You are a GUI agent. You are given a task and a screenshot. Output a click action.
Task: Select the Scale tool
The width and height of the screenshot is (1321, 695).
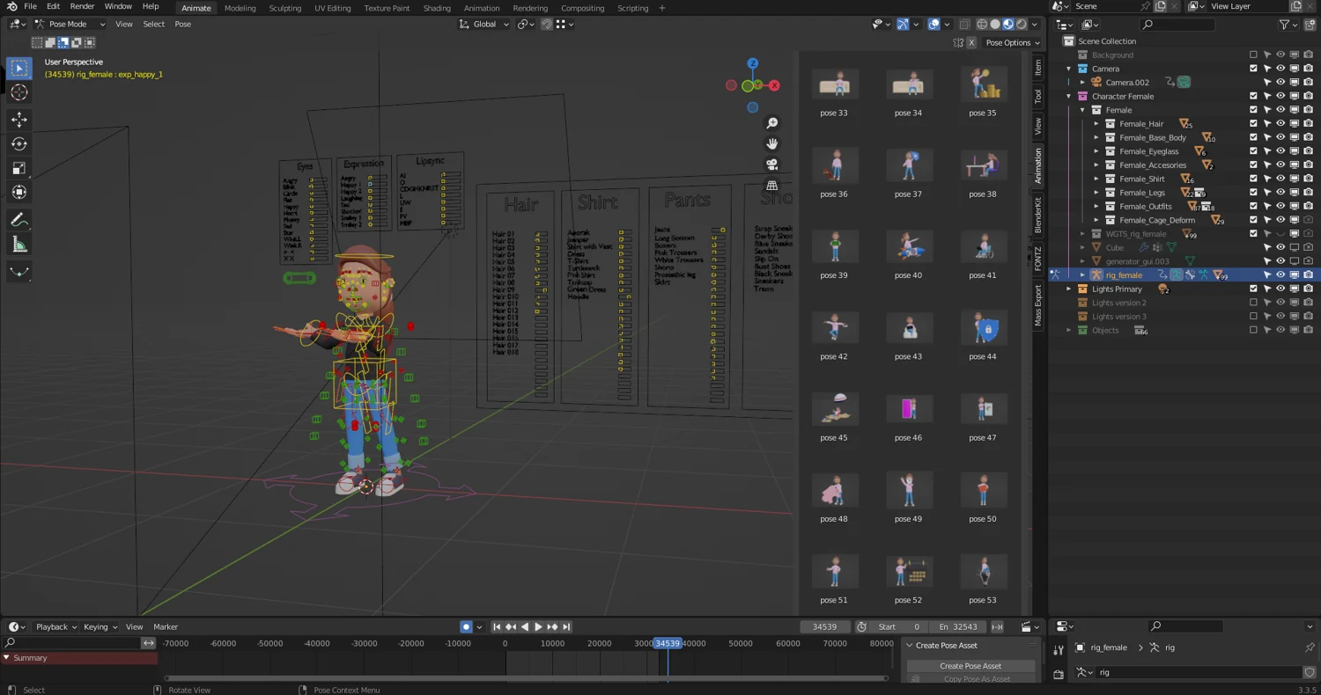[x=19, y=168]
